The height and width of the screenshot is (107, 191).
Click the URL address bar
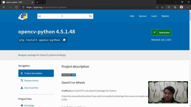(88, 7)
